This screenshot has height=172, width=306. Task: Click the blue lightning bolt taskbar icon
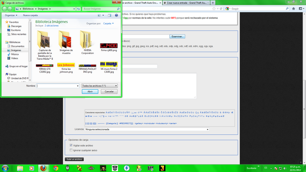click(127, 168)
